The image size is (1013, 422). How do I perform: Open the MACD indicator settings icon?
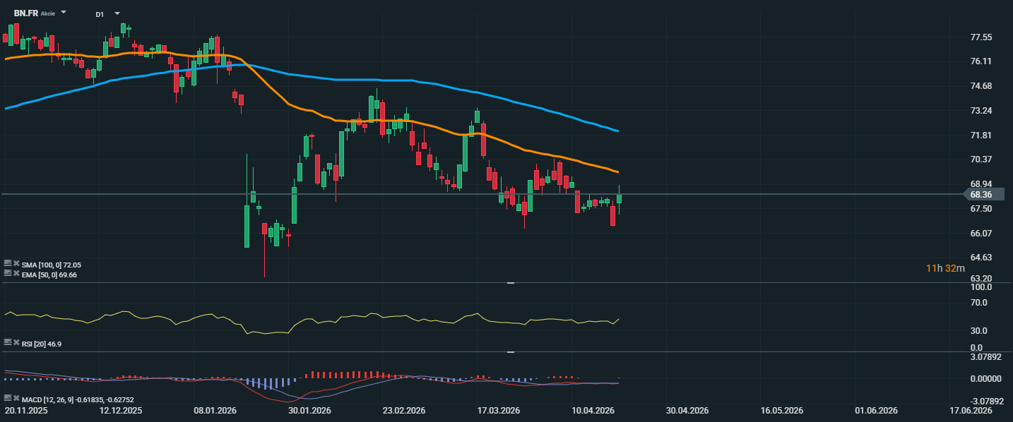8,399
